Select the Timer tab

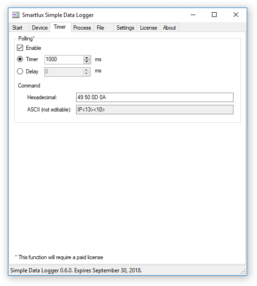tap(60, 27)
